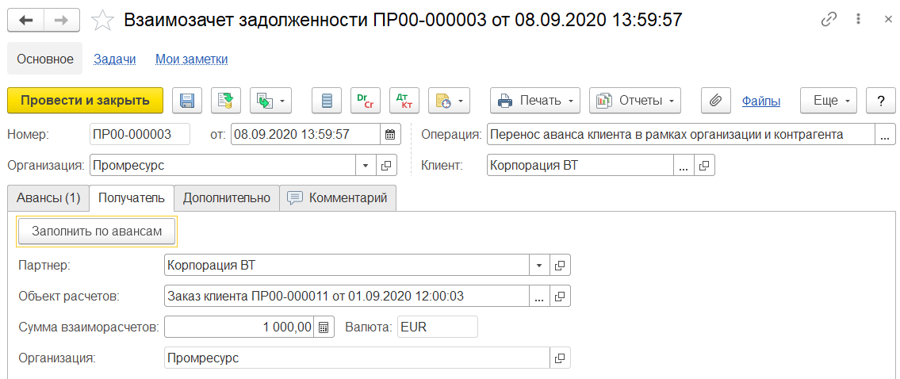The image size is (900, 379).
Task: Open the Dr/Cr postings icon
Action: 366,101
